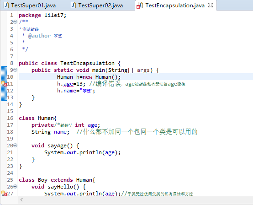Click the class Boy extends Human line
Image resolution: width=253 pixels, height=205 pixels.
point(57,180)
